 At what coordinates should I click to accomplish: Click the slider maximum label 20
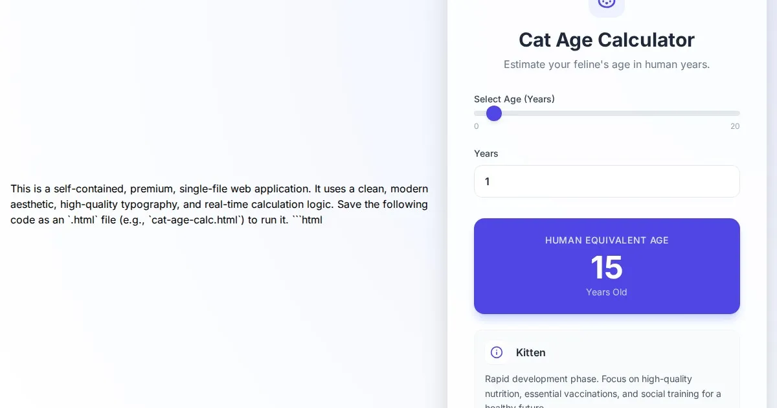(735, 126)
